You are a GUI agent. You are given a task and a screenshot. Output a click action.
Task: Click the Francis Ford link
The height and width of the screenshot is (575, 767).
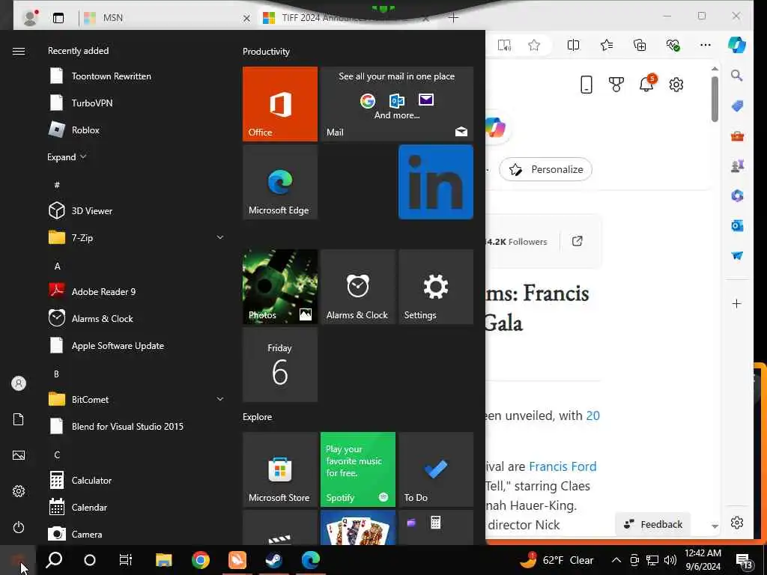[x=563, y=466]
